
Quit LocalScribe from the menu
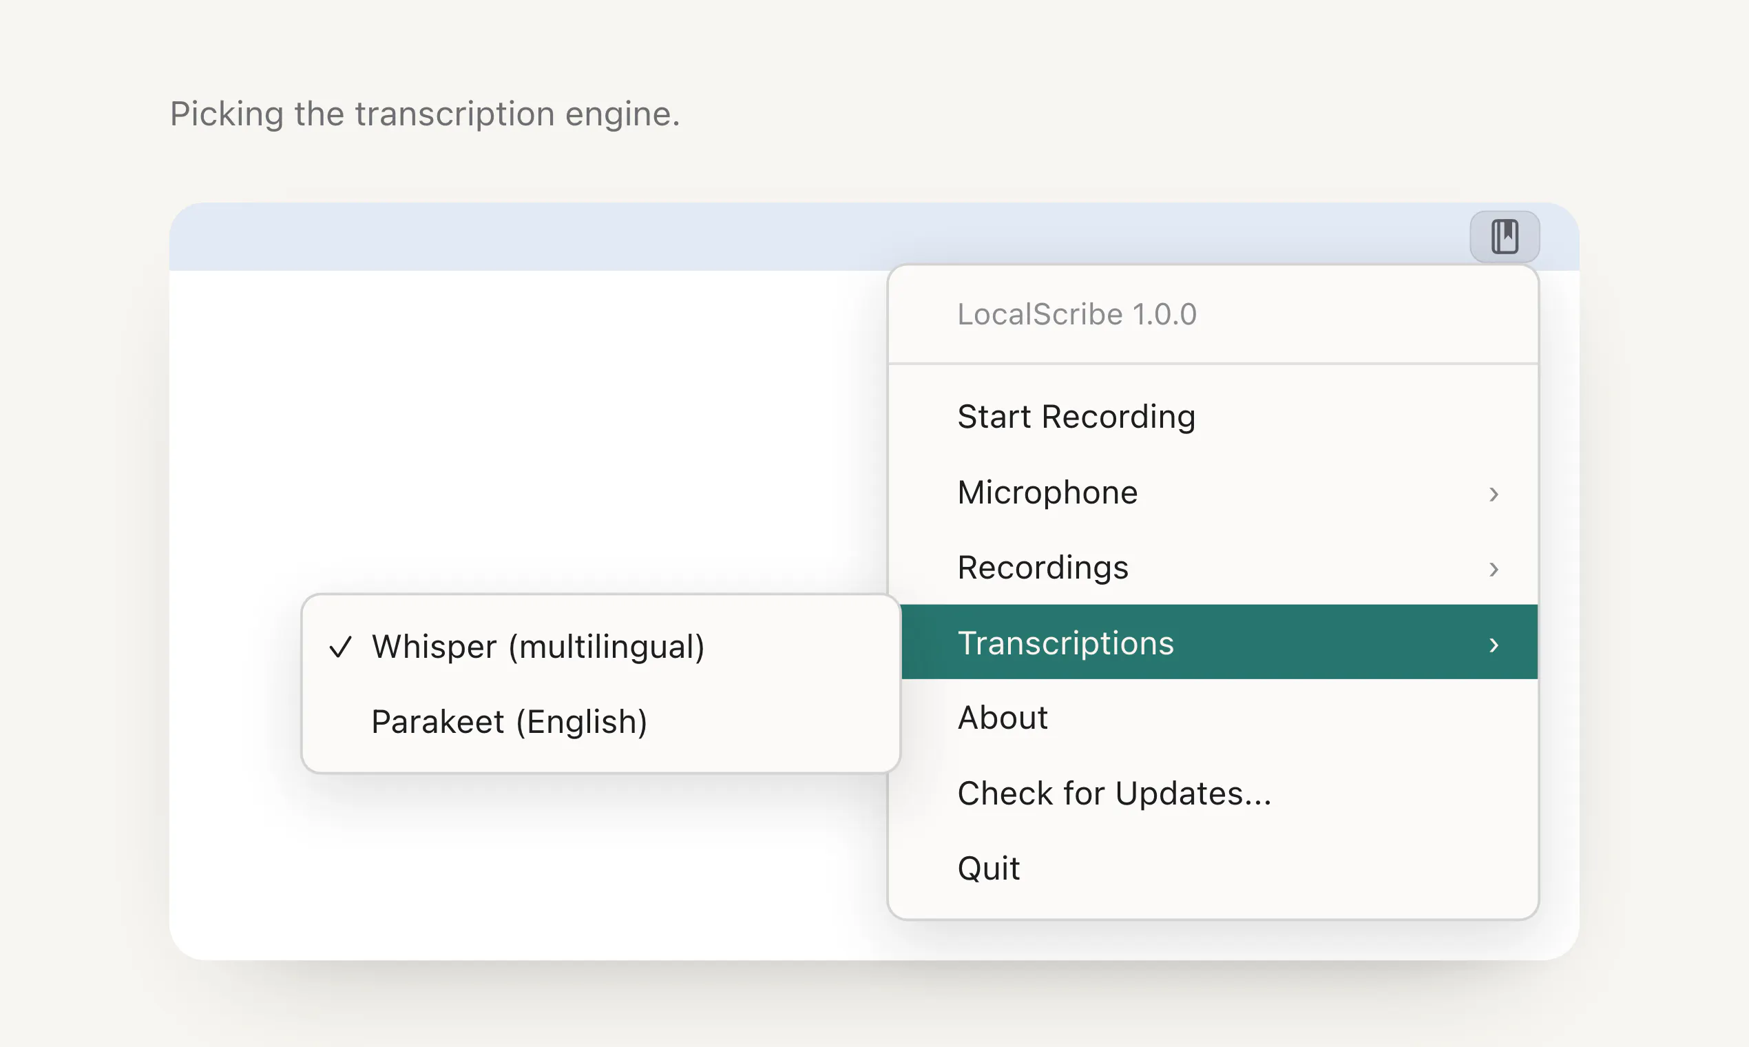click(1213, 869)
